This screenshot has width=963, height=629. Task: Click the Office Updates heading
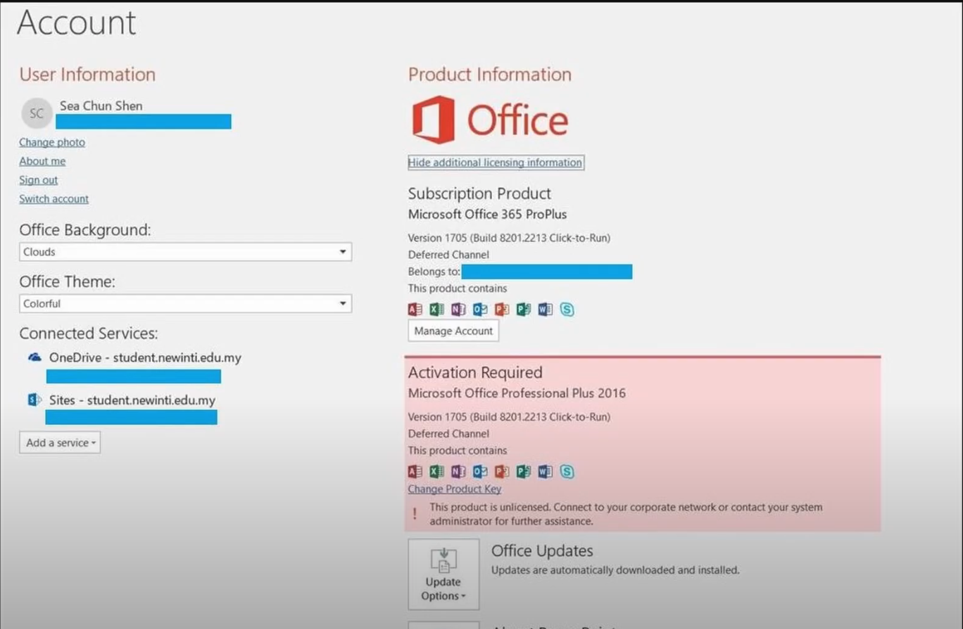pos(542,551)
